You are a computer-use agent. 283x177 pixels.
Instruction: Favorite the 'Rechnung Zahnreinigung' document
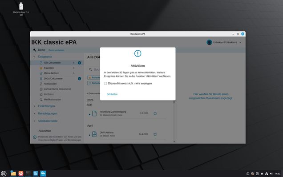coord(155,113)
